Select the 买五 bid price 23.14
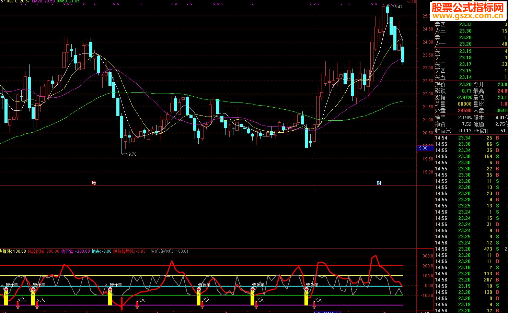508x313 pixels. [x=465, y=77]
